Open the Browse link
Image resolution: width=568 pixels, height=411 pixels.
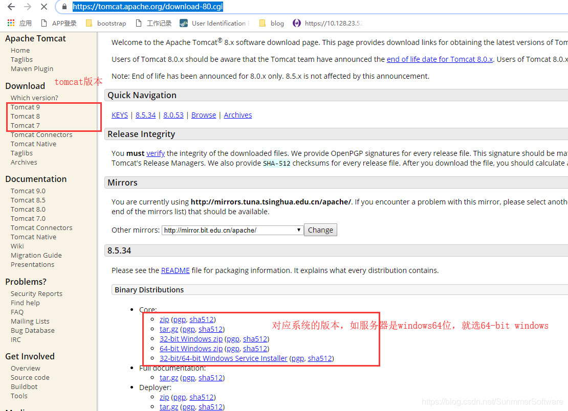pos(204,115)
